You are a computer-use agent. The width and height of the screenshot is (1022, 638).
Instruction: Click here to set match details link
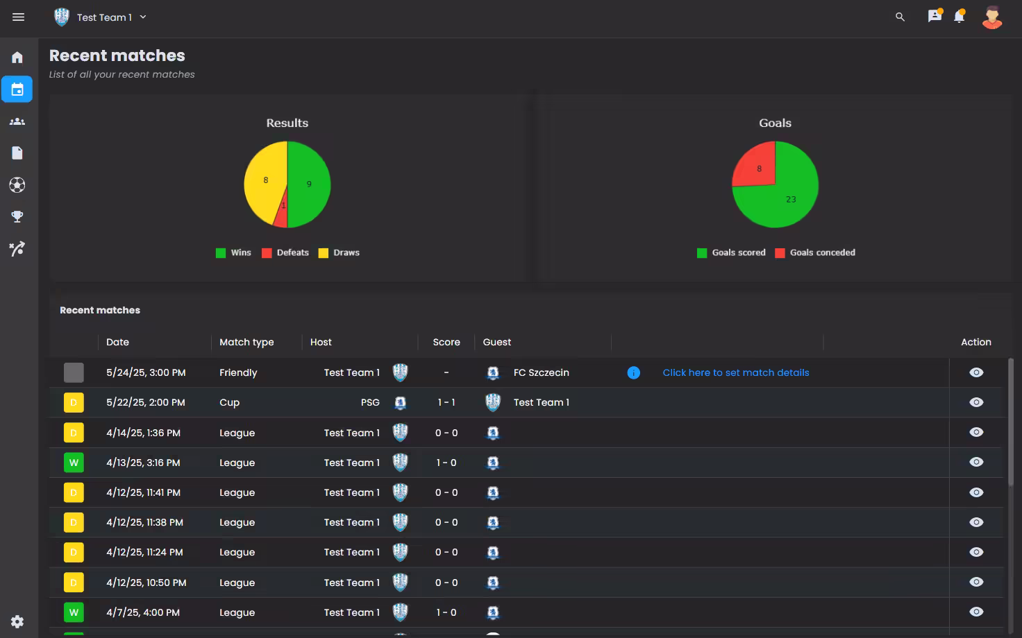(x=735, y=373)
